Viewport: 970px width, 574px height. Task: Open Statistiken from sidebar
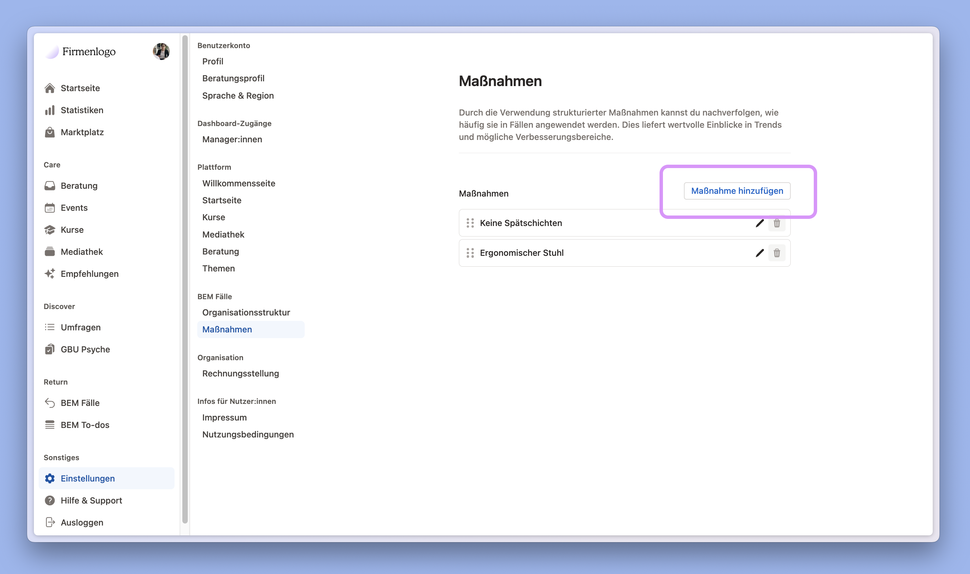click(82, 110)
